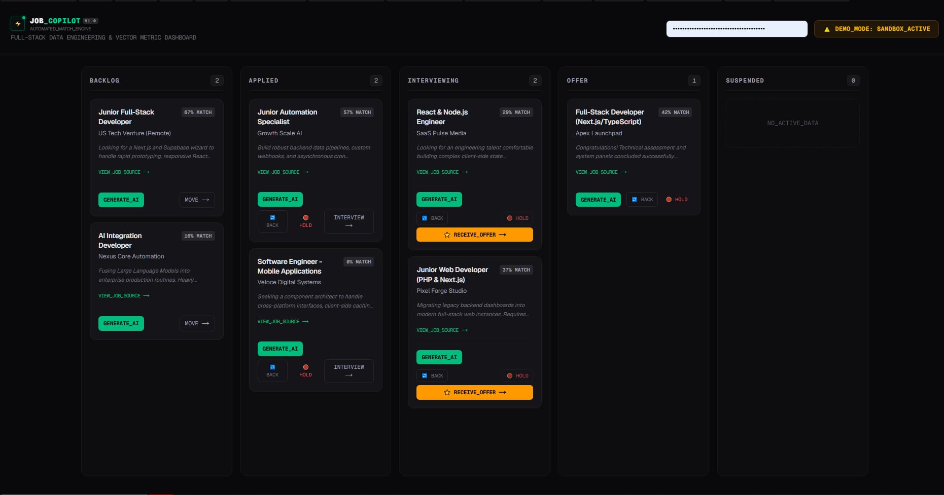Screen dimensions: 944x495
Task: Open VIEW_JOB_SOURCE for Apex Launchpad job
Action: [x=601, y=172]
